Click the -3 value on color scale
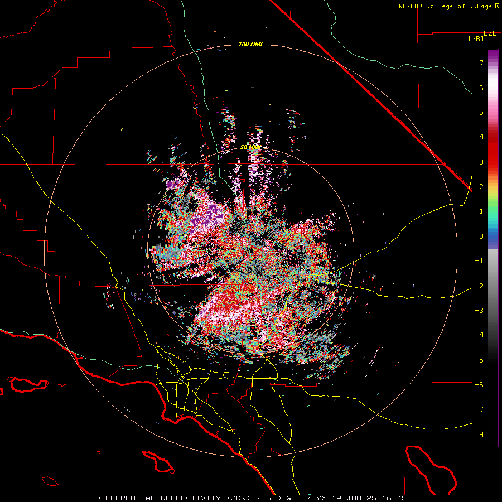This screenshot has height=502, width=502. [x=479, y=310]
